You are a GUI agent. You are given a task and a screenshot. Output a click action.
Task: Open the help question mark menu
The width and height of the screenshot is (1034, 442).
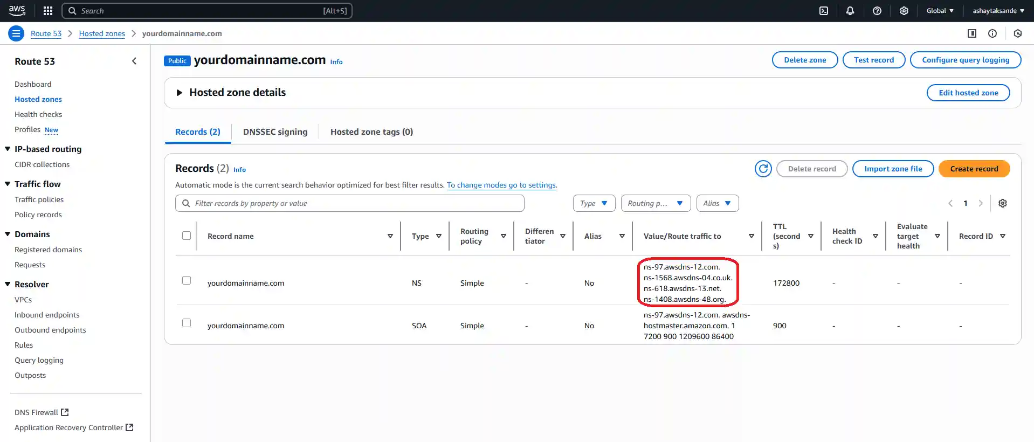point(877,11)
